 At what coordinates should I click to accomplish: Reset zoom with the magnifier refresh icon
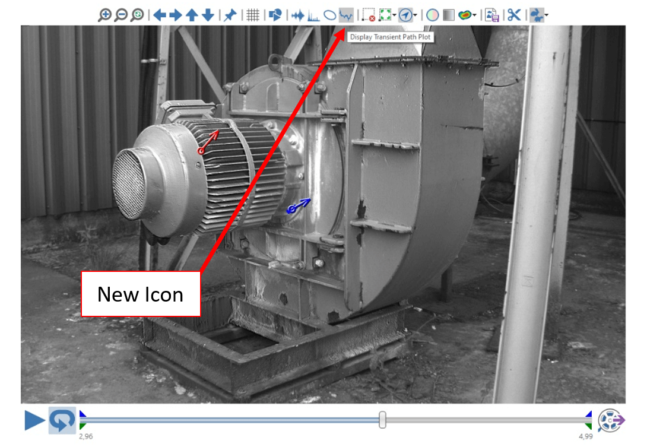pyautogui.click(x=137, y=15)
